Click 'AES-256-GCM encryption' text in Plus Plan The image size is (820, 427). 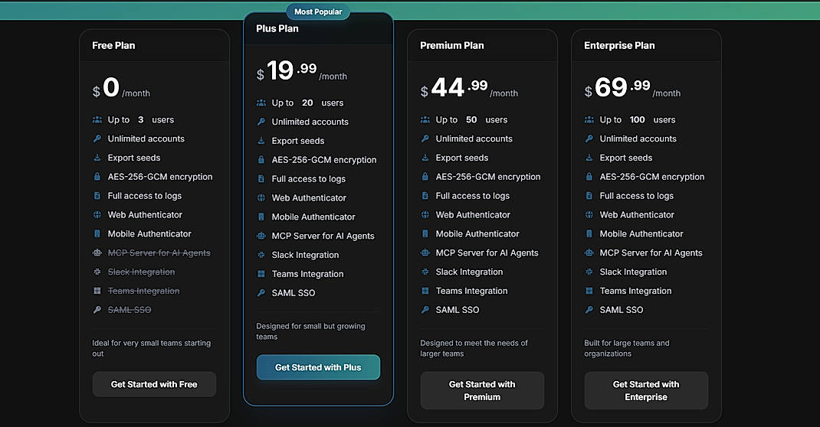[x=323, y=160]
